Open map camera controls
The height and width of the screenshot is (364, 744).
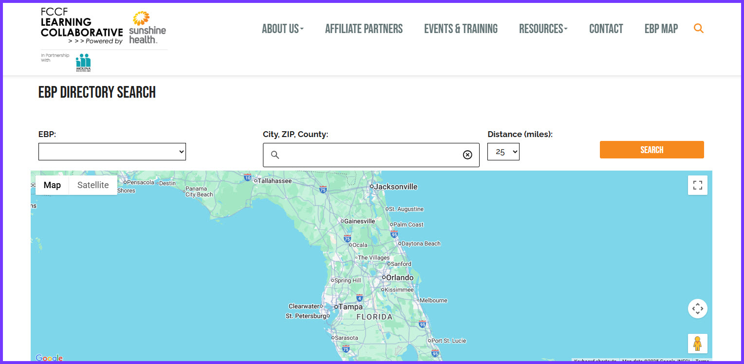pos(698,309)
